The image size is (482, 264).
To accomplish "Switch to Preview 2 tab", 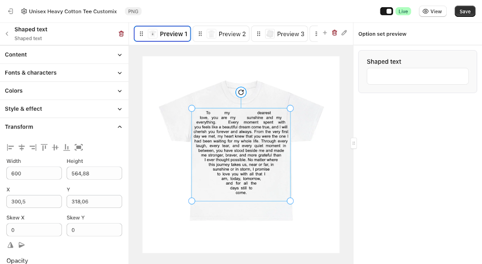I will pos(221,34).
